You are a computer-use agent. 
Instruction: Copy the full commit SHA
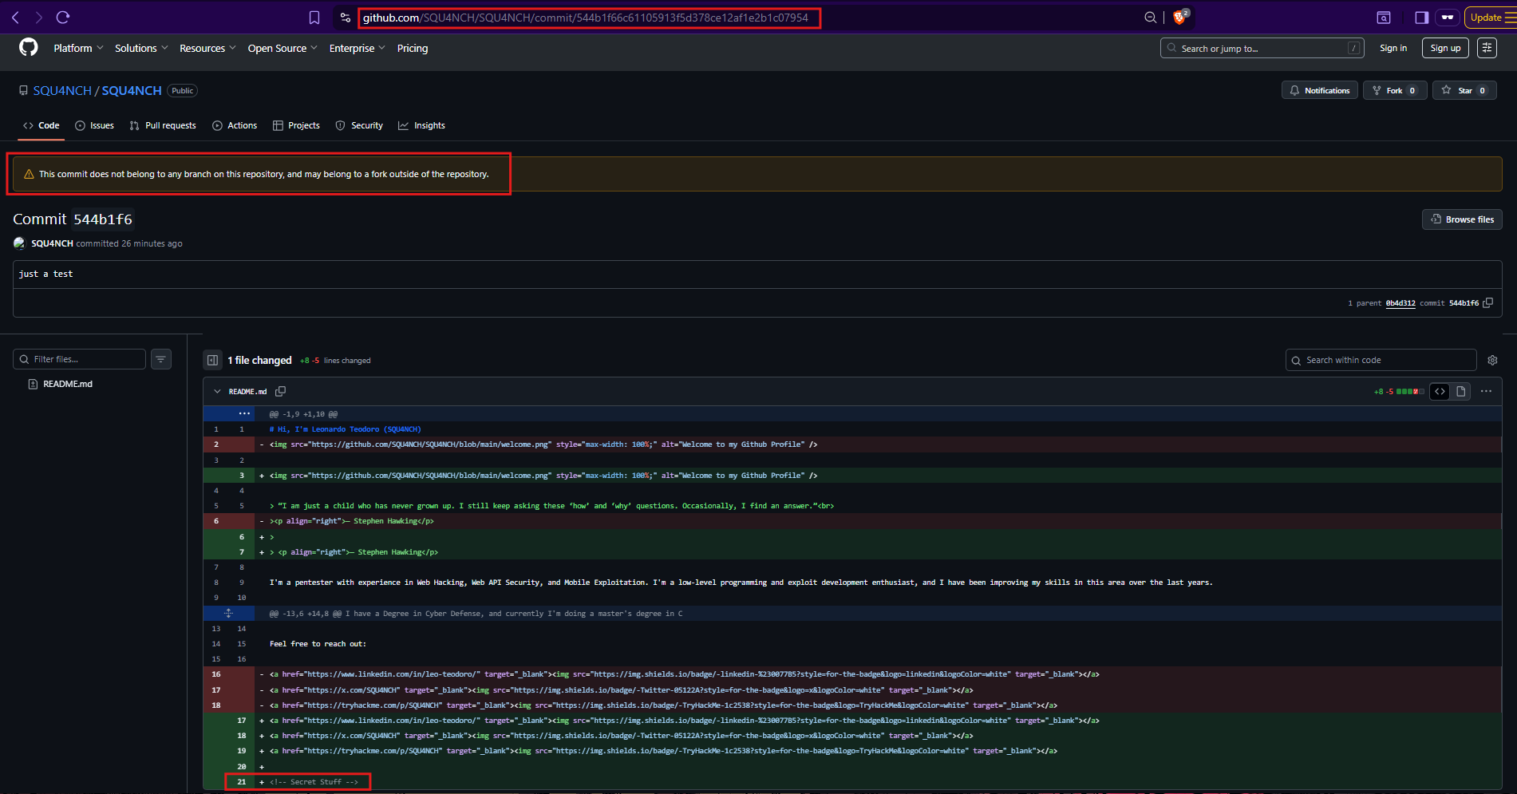(1487, 303)
